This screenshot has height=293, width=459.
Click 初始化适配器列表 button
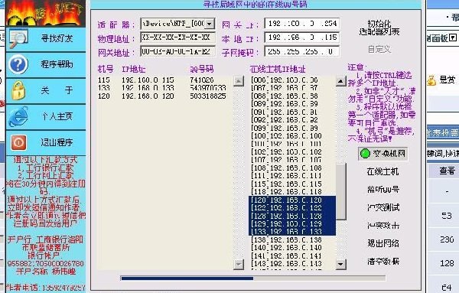point(379,28)
